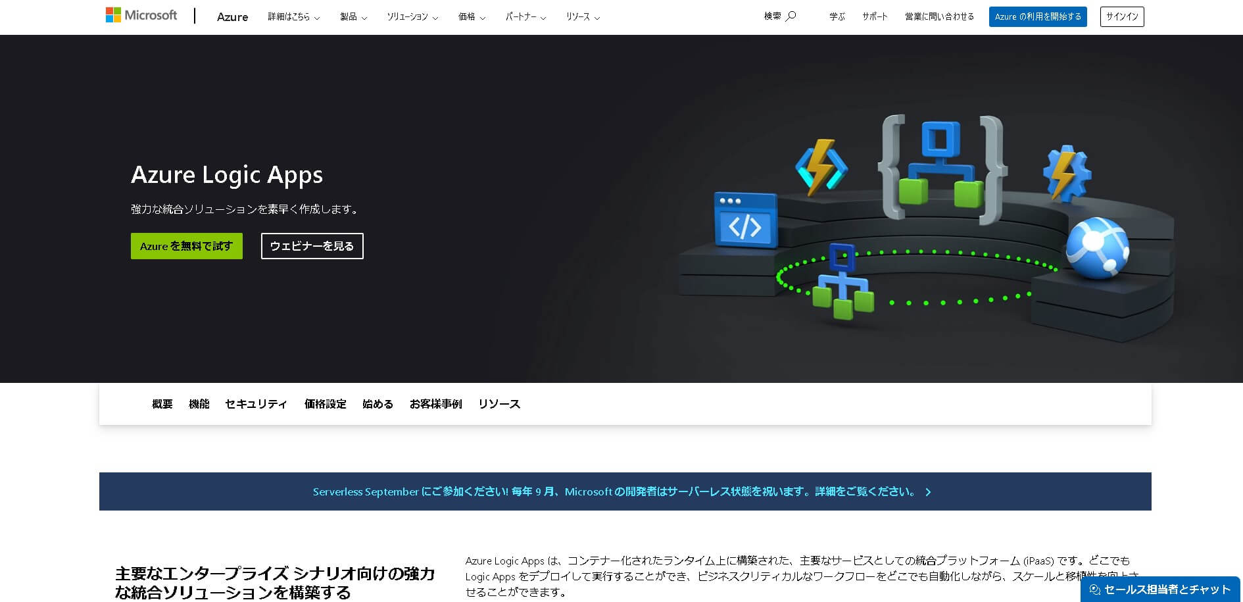Expand the リソース dropdown in top nav
Image resolution: width=1243 pixels, height=602 pixels.
pyautogui.click(x=583, y=16)
